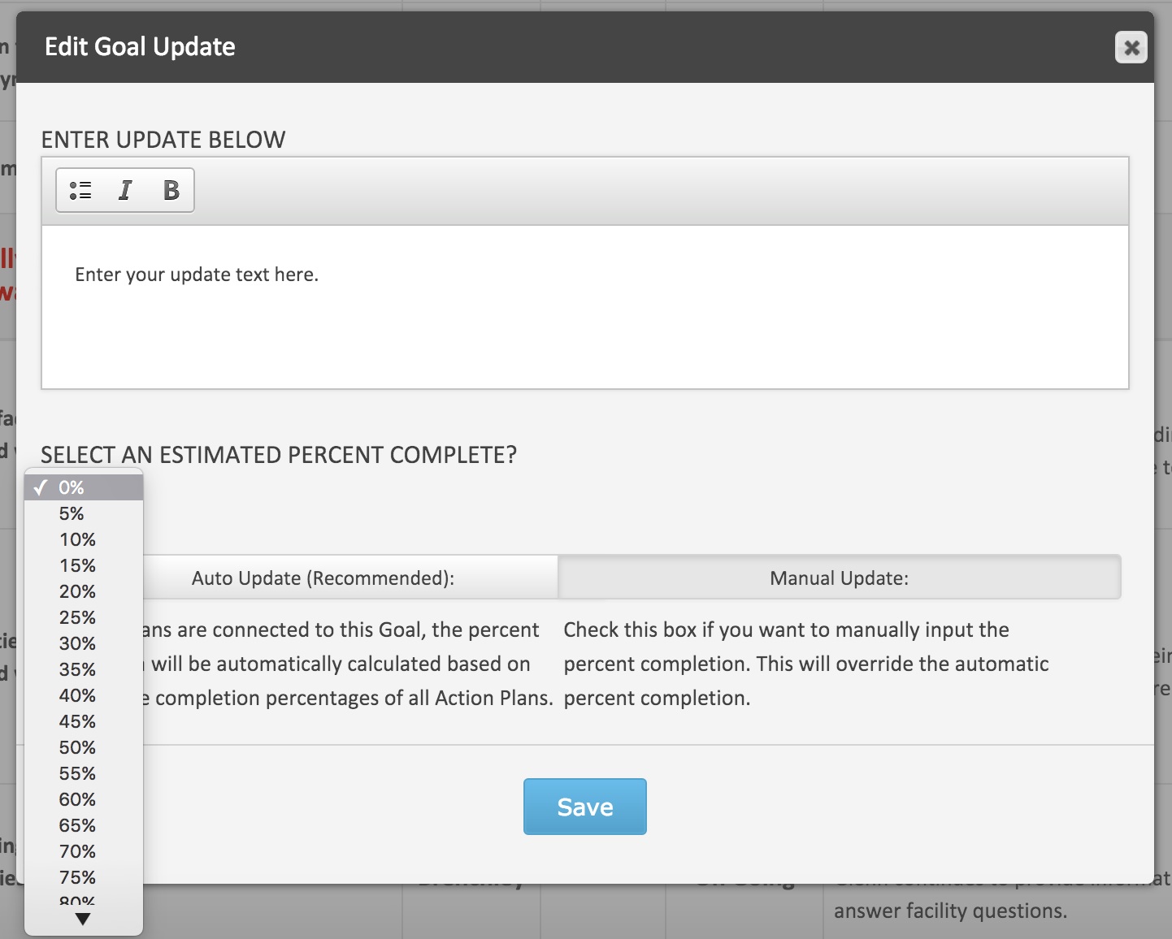
Task: Click the down arrow below the percent list
Action: click(83, 920)
